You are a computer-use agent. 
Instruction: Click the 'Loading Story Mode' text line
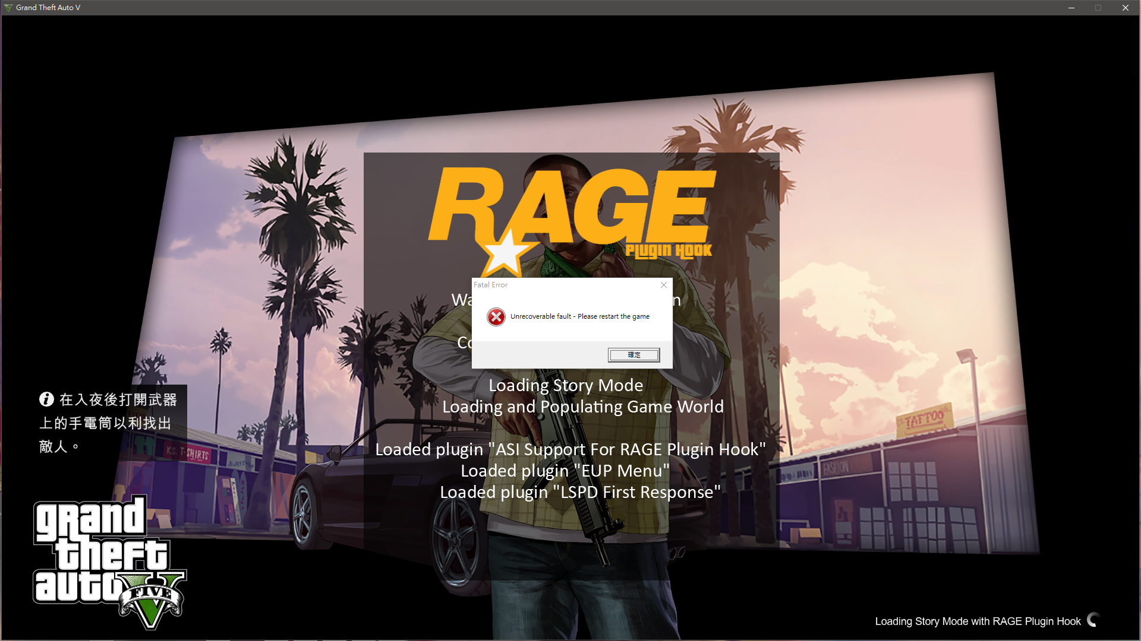coord(566,385)
